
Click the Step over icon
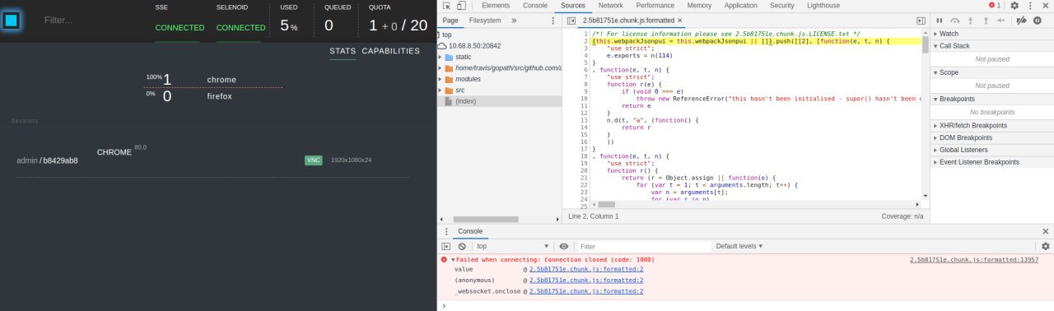pyautogui.click(x=955, y=20)
